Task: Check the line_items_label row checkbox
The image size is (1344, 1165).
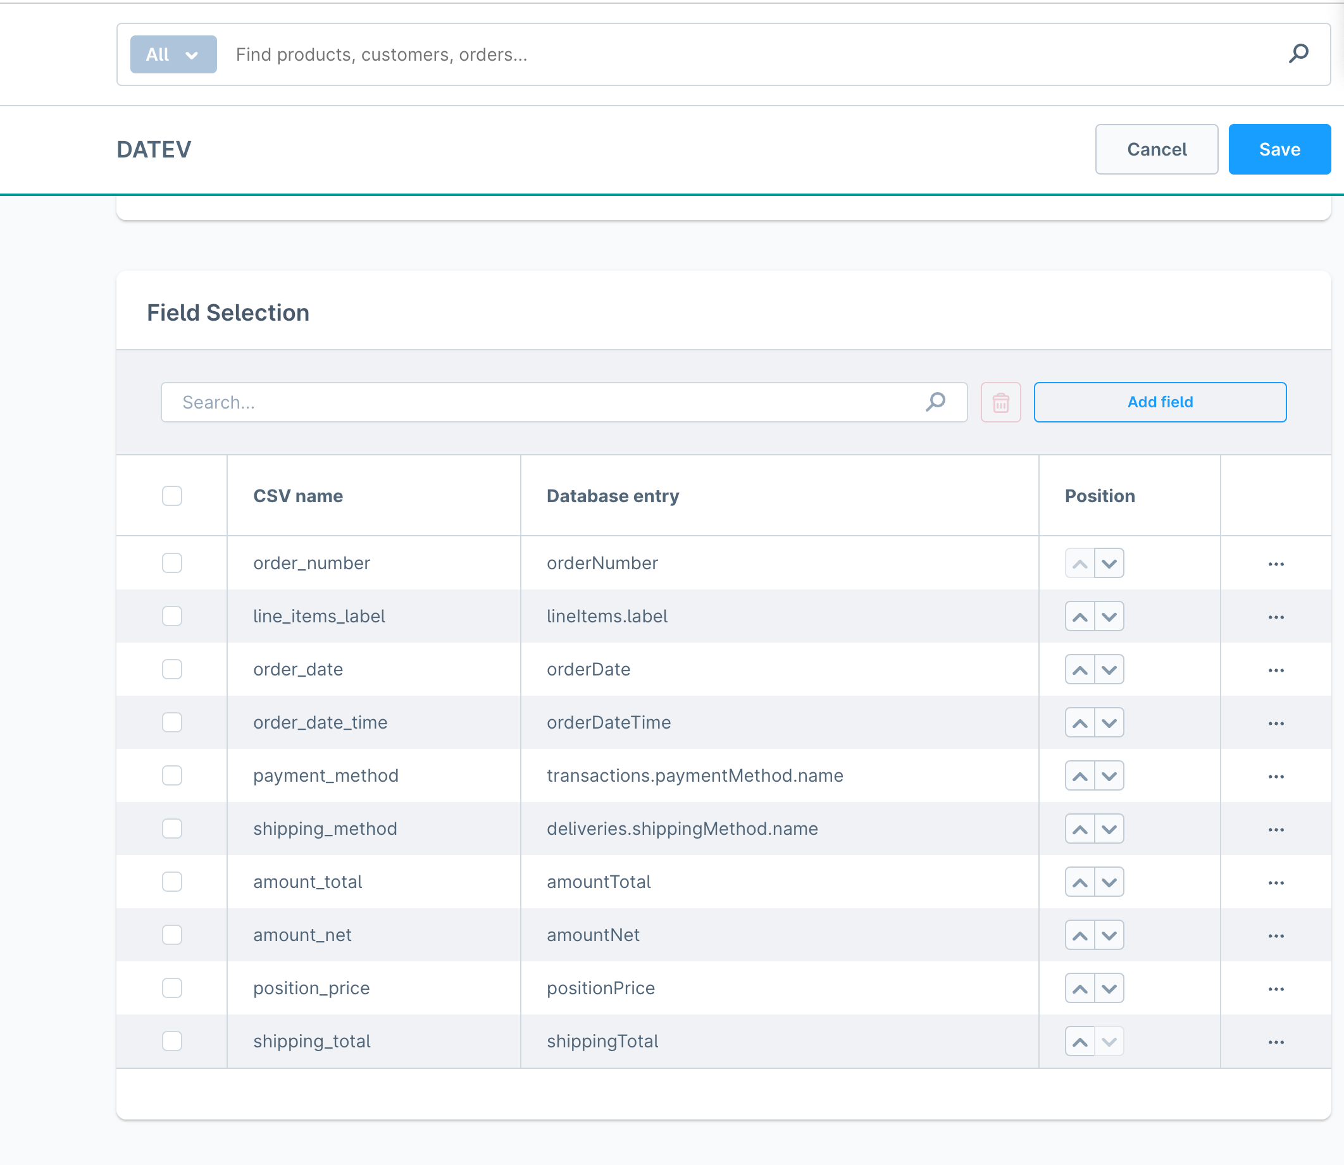Action: (171, 616)
